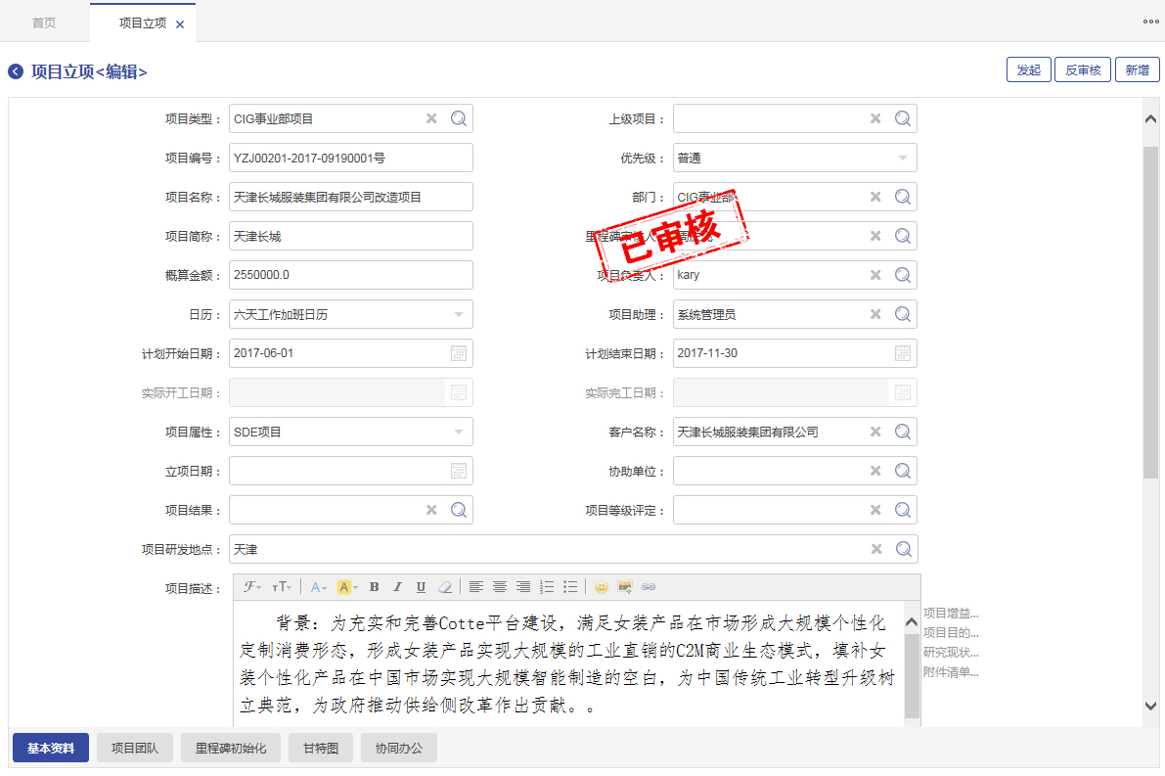Open the 计划开始日期 calendar picker
Image resolution: width=1165 pixels, height=776 pixels.
[459, 353]
